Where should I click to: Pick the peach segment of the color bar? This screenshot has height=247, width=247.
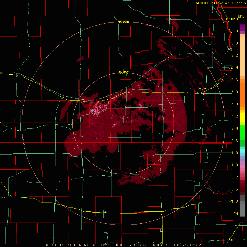(x=242, y=56)
